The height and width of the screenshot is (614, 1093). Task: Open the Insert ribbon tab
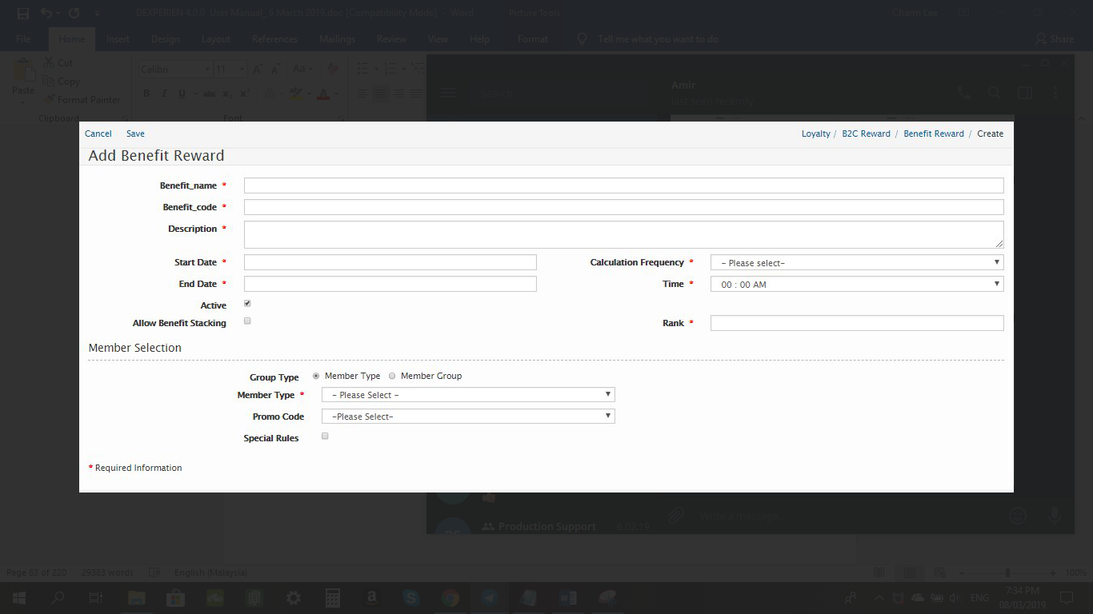coord(118,39)
